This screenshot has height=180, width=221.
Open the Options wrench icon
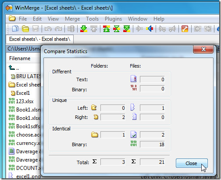coord(185,29)
